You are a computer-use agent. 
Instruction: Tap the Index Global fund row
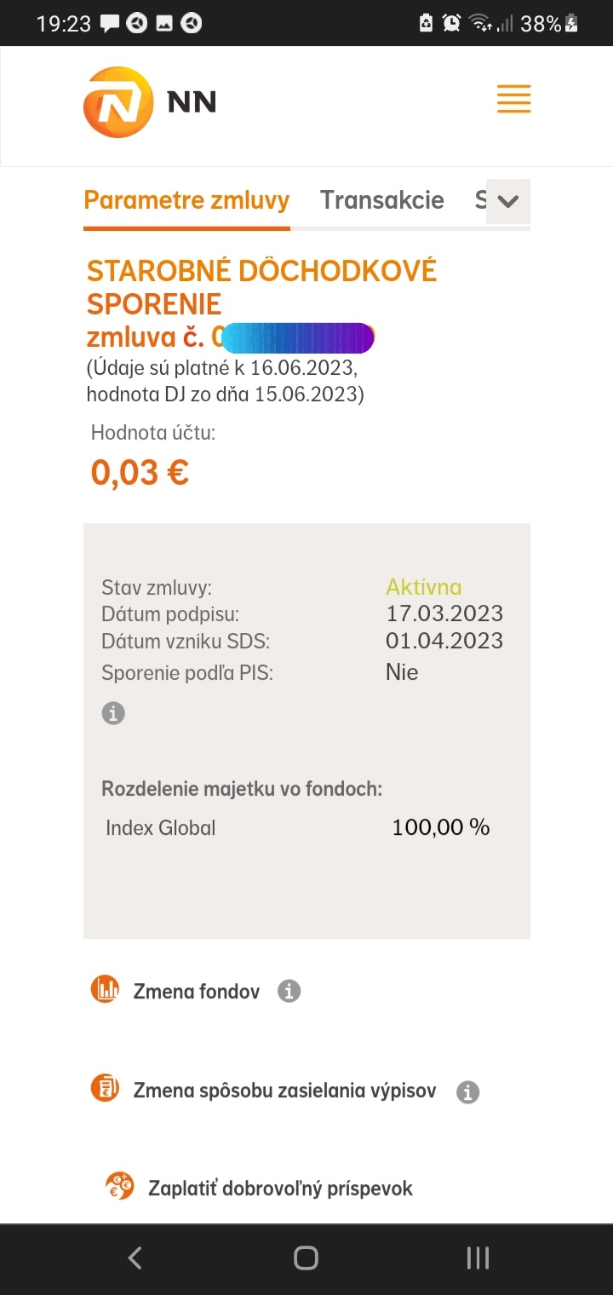point(161,827)
